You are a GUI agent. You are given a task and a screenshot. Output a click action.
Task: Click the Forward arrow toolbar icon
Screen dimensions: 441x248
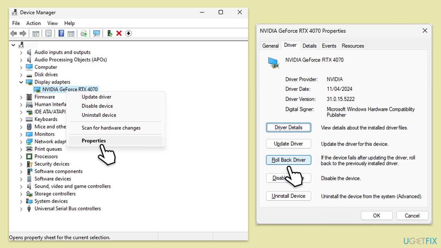(x=23, y=33)
